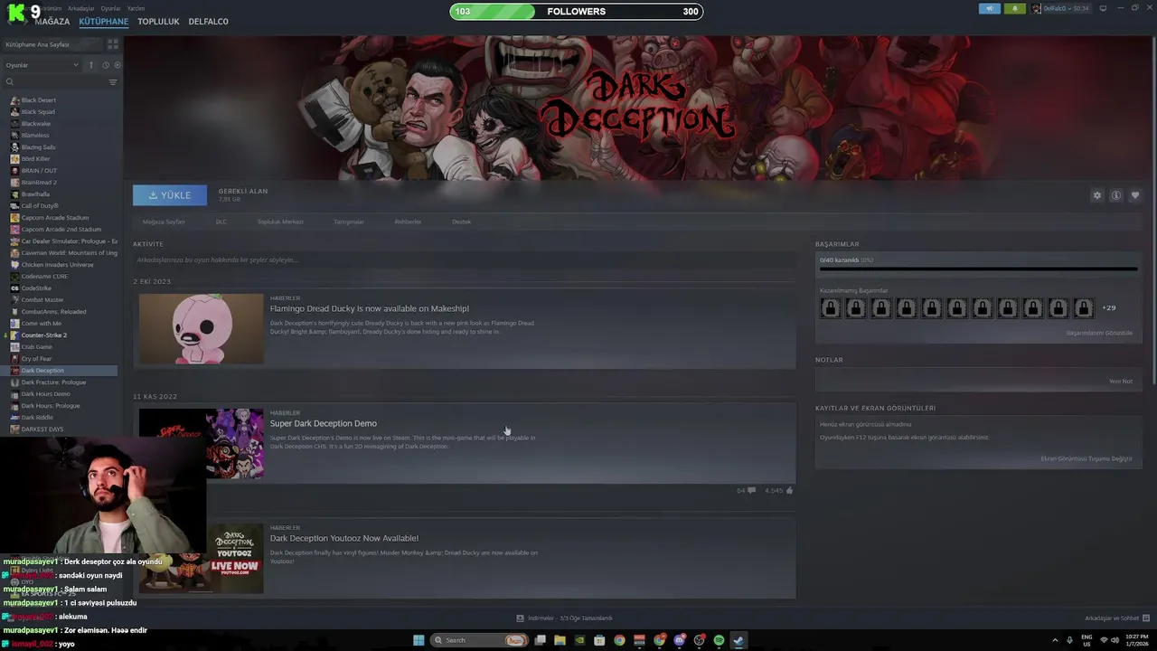Open the TOPLULUK tab

(158, 21)
